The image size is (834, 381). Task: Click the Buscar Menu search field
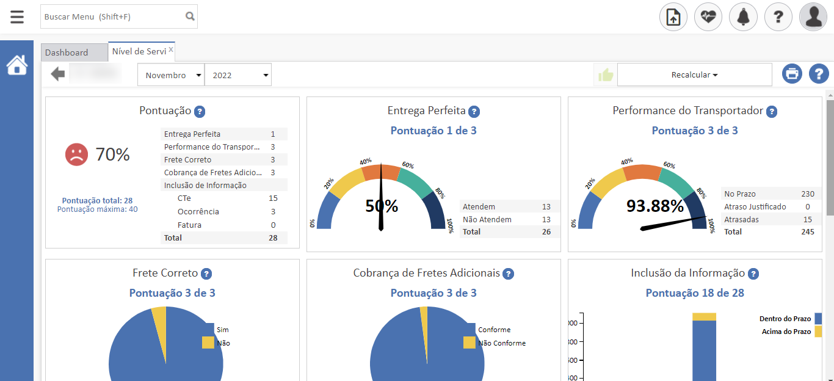113,17
